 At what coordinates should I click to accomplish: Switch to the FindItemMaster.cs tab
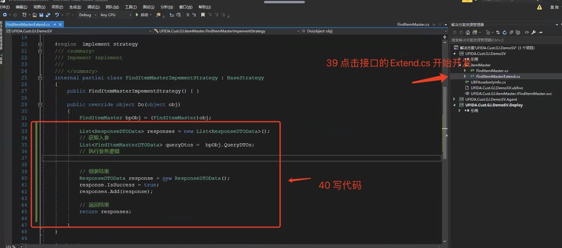point(413,25)
